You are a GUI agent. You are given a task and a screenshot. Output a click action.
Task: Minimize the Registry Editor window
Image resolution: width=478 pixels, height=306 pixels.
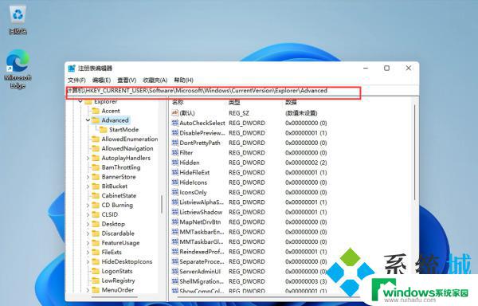(366, 69)
